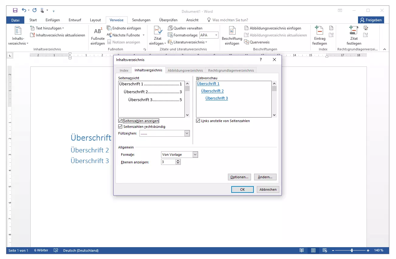Go to Nächste Fußnote
This screenshot has width=396, height=259.
[x=123, y=35]
